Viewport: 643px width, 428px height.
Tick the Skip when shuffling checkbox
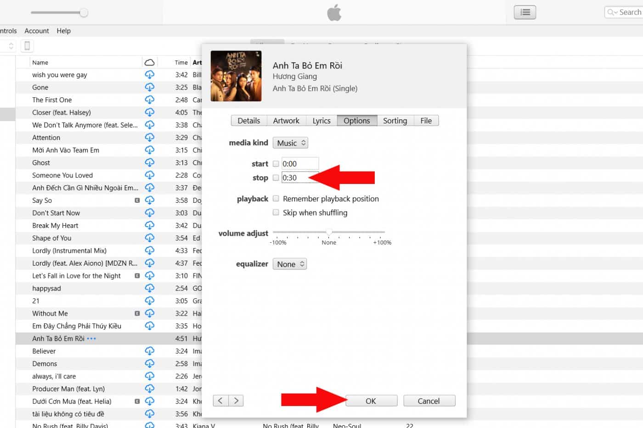[276, 212]
